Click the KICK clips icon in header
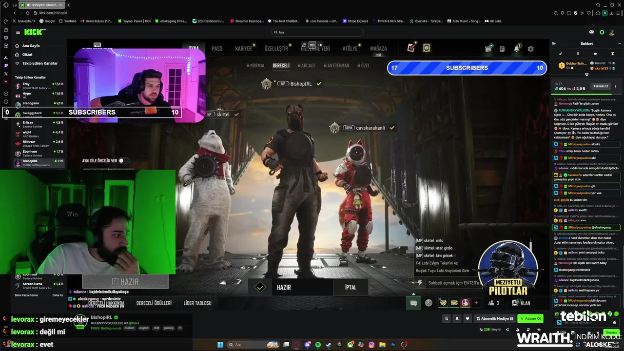This screenshot has width=624, height=351. click(592, 32)
